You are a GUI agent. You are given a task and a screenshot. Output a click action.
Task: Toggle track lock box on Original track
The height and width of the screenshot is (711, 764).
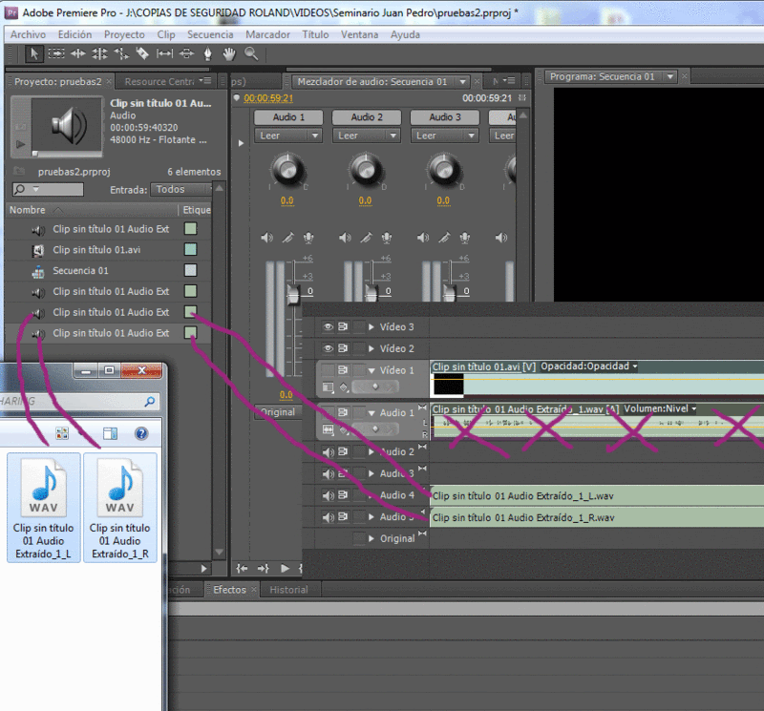click(x=359, y=538)
